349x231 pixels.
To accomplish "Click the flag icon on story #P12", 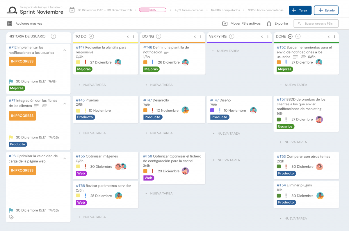I will (x=11, y=81).
